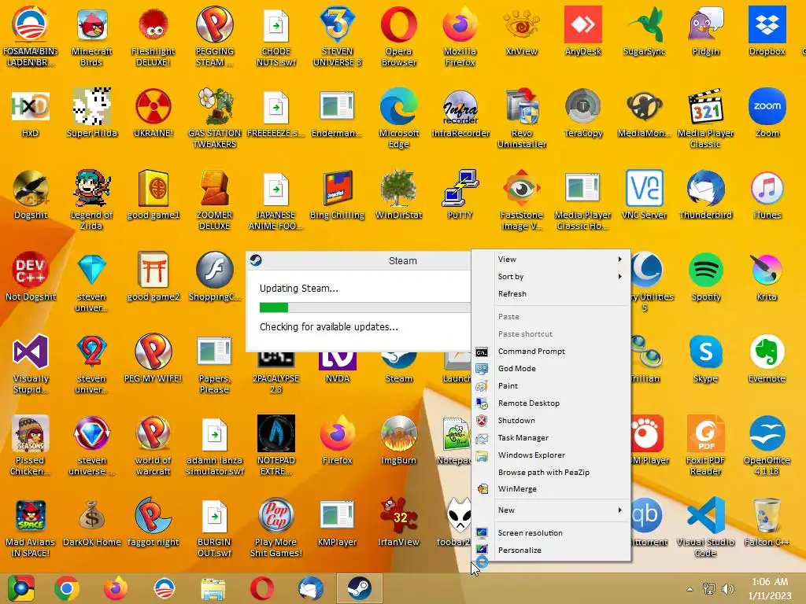Open Firefox from the taskbar

(x=116, y=588)
